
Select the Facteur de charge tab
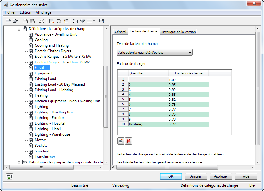click(143, 31)
